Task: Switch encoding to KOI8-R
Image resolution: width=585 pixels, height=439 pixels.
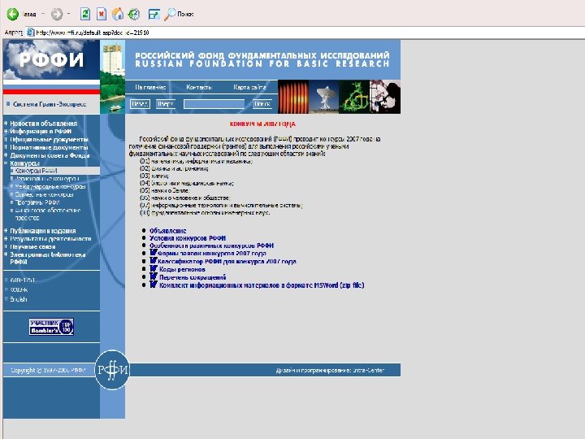Action: pyautogui.click(x=19, y=289)
